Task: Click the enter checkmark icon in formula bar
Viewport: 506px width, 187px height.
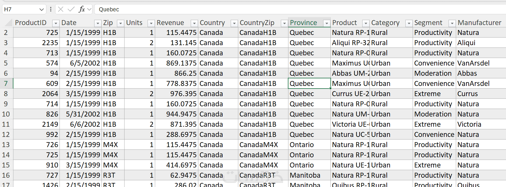Action: (x=71, y=9)
